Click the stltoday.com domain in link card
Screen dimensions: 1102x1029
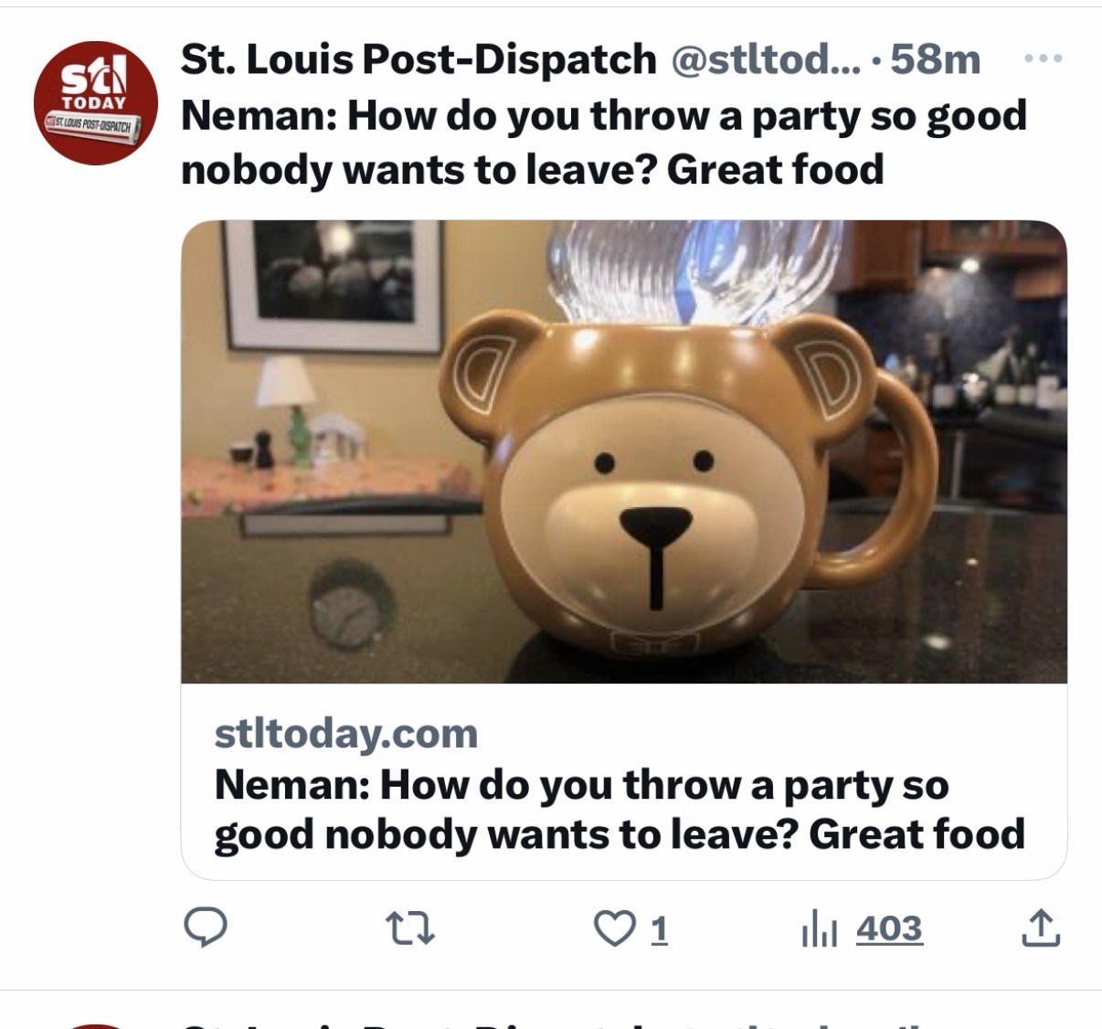pyautogui.click(x=345, y=733)
